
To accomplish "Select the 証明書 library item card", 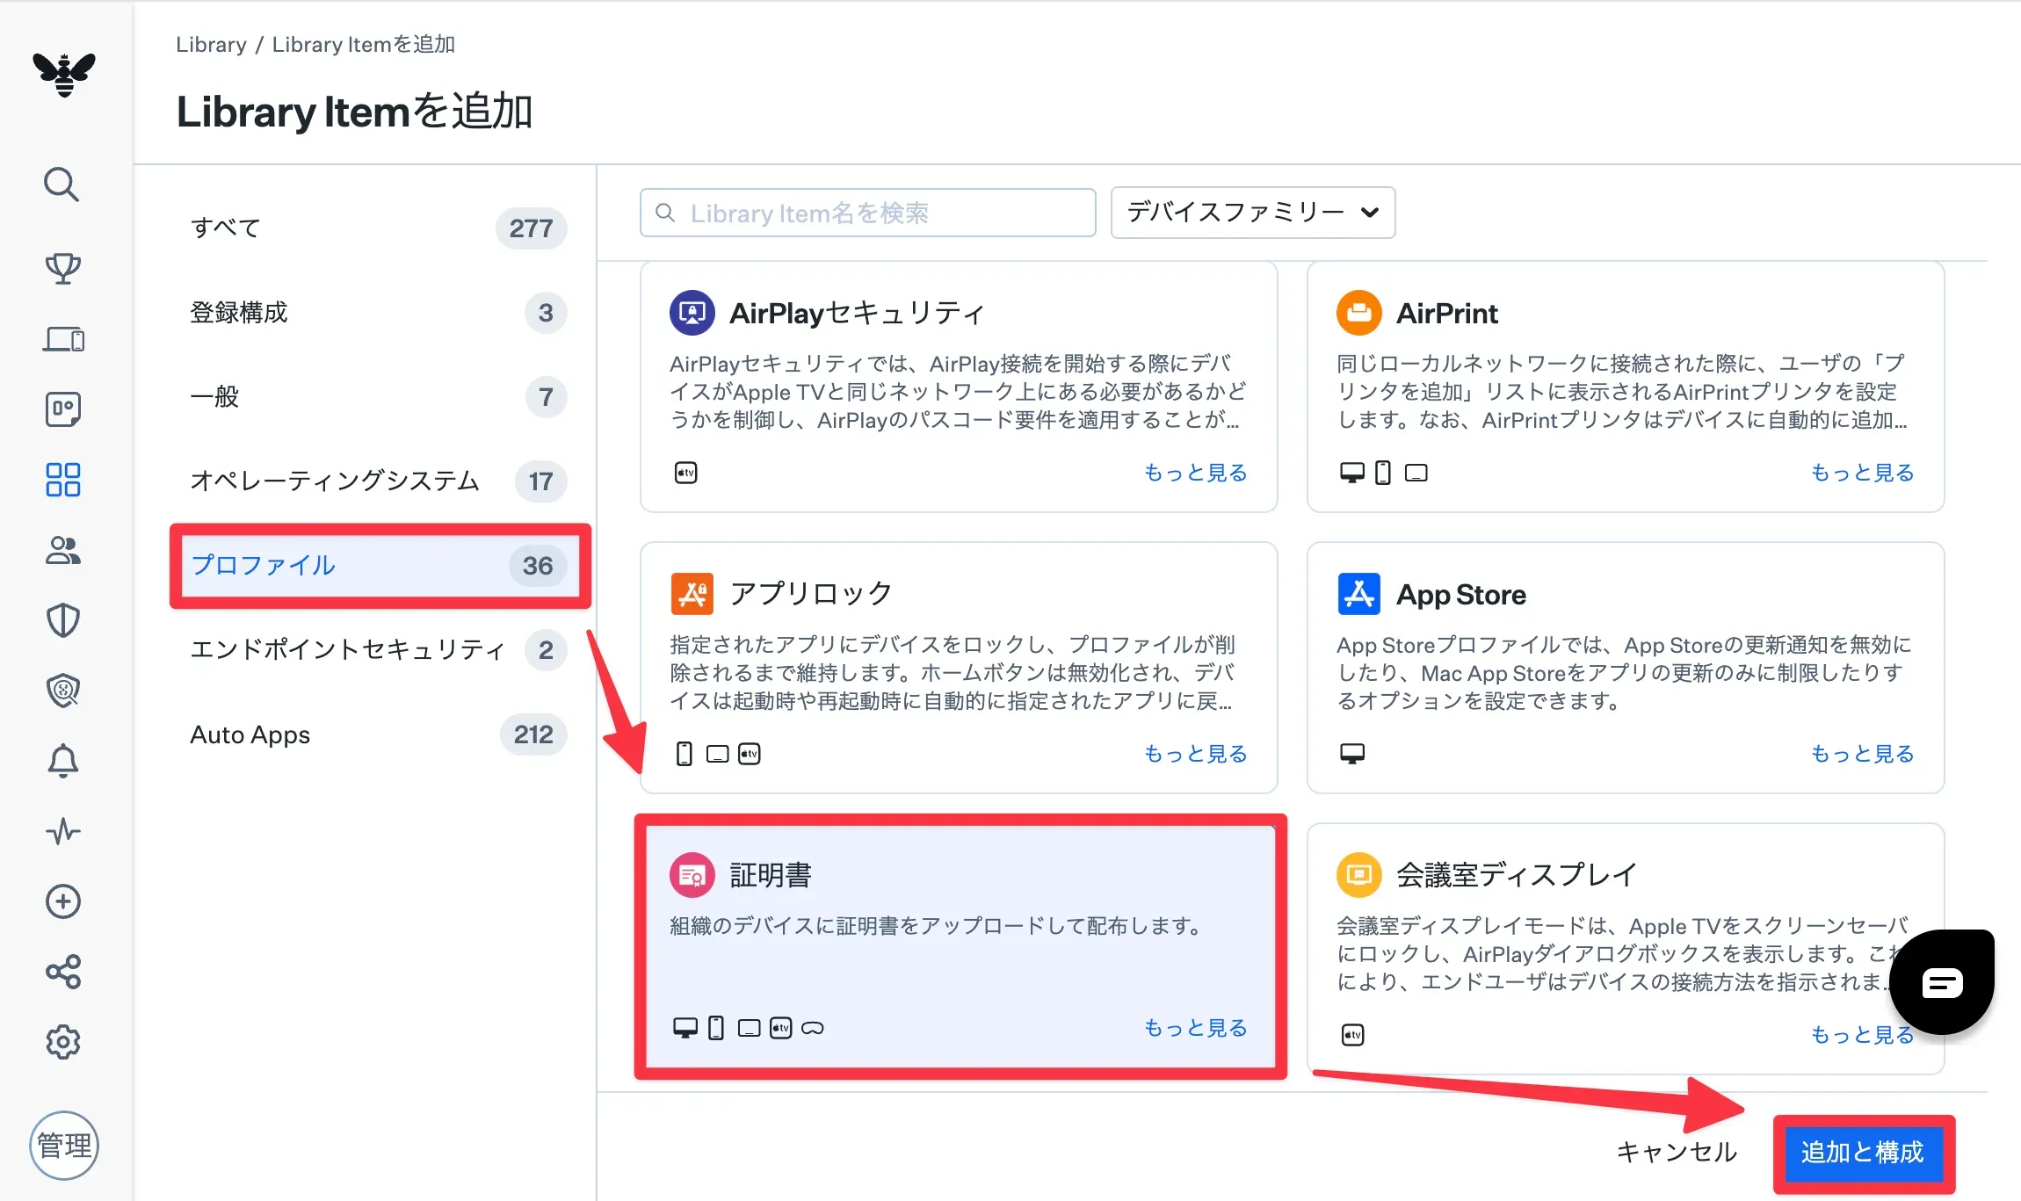I will (960, 945).
